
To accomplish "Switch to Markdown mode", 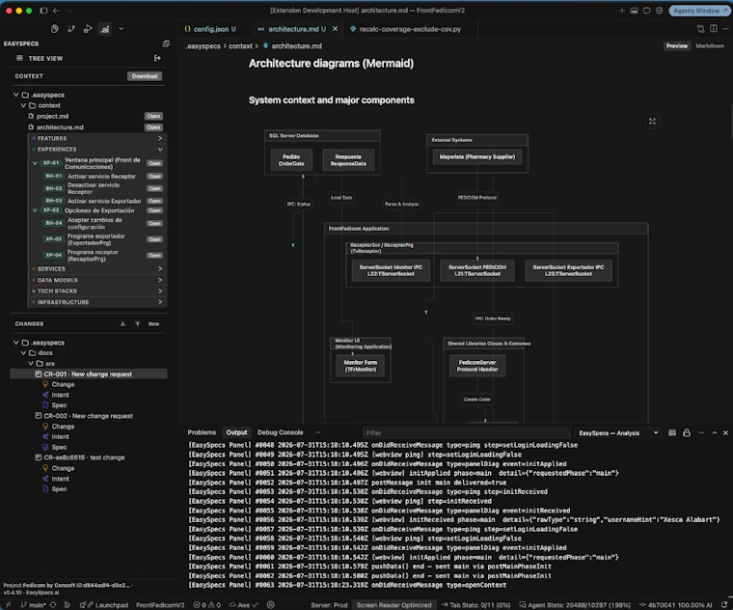I will (710, 45).
